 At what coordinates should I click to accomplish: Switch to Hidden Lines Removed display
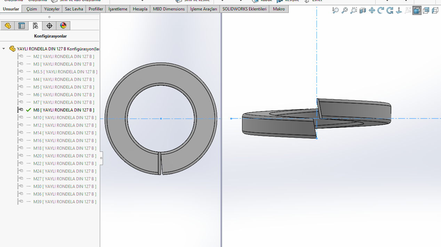click(x=426, y=10)
